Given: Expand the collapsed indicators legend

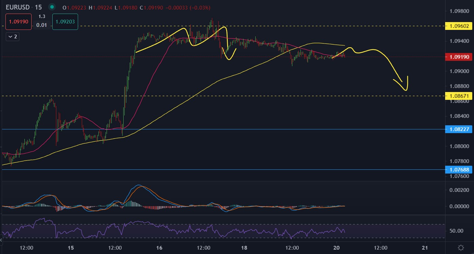Looking at the screenshot, I should point(13,37).
